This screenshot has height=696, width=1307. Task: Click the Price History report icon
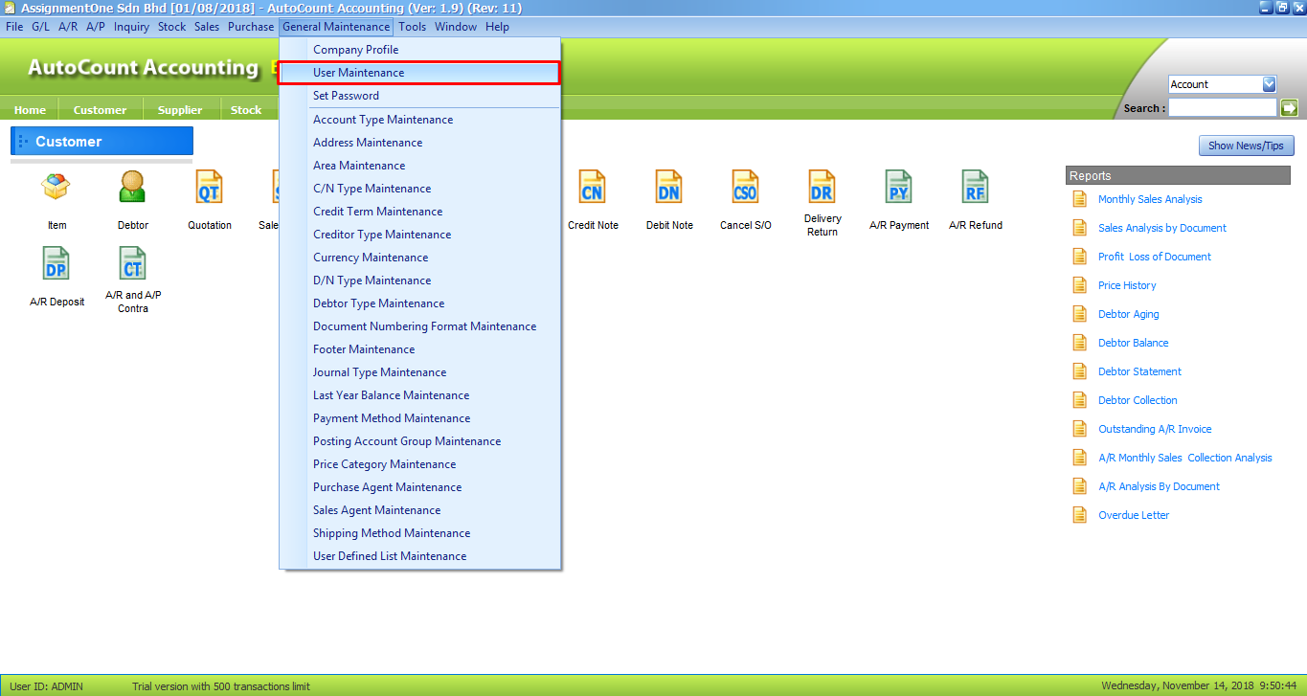click(x=1080, y=285)
